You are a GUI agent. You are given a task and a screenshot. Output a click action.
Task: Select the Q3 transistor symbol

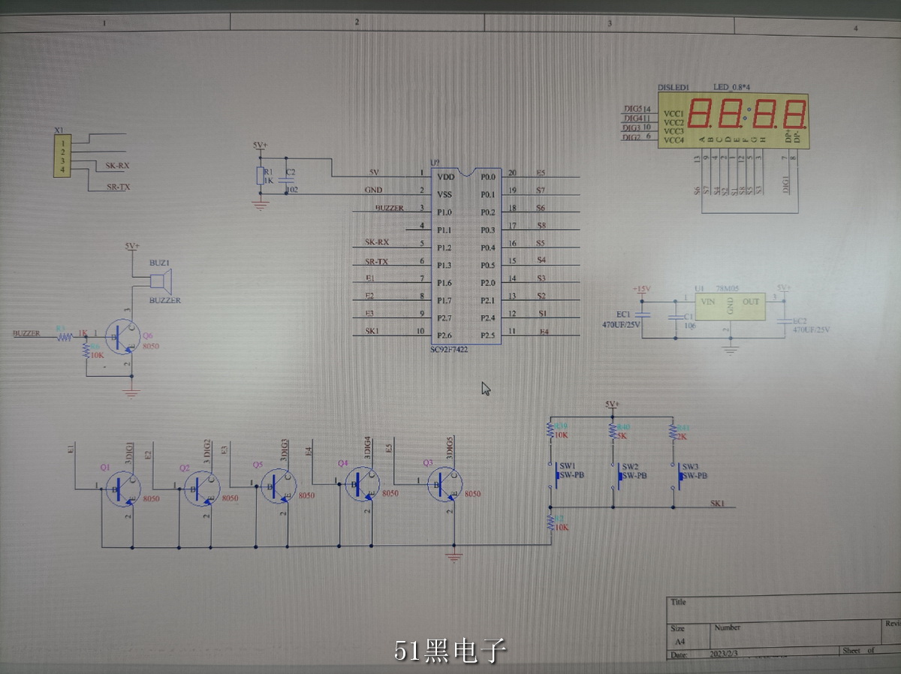click(445, 485)
